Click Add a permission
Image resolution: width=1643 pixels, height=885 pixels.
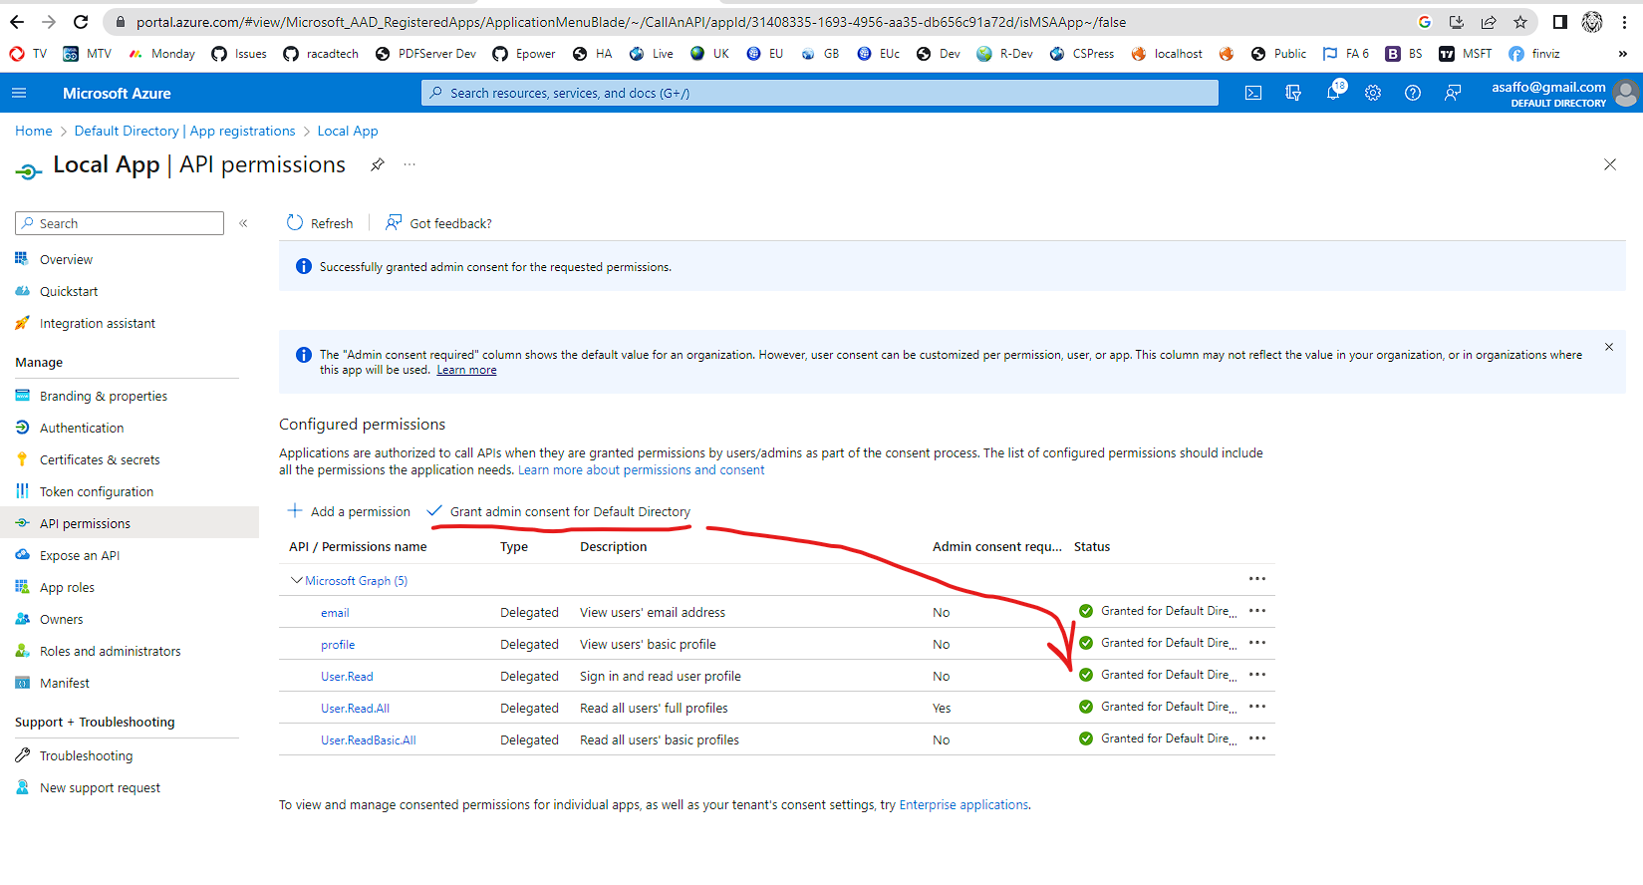(349, 511)
